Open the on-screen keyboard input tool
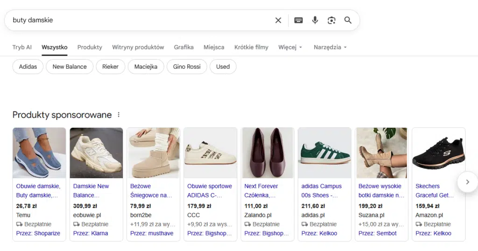Screen dimensions: 478x251 (298, 21)
